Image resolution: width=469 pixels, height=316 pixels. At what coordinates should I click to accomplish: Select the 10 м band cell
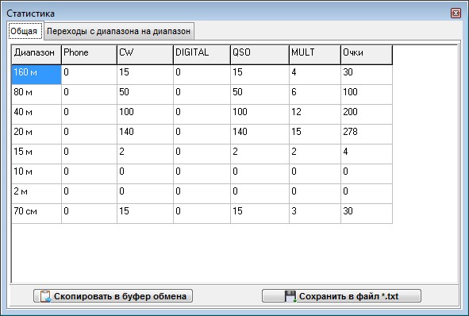click(37, 174)
